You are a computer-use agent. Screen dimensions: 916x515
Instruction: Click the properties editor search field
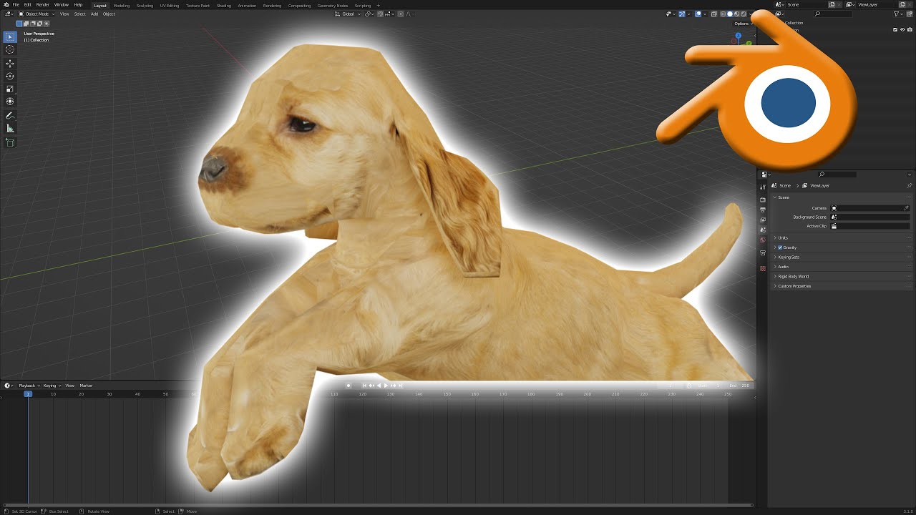pyautogui.click(x=837, y=175)
